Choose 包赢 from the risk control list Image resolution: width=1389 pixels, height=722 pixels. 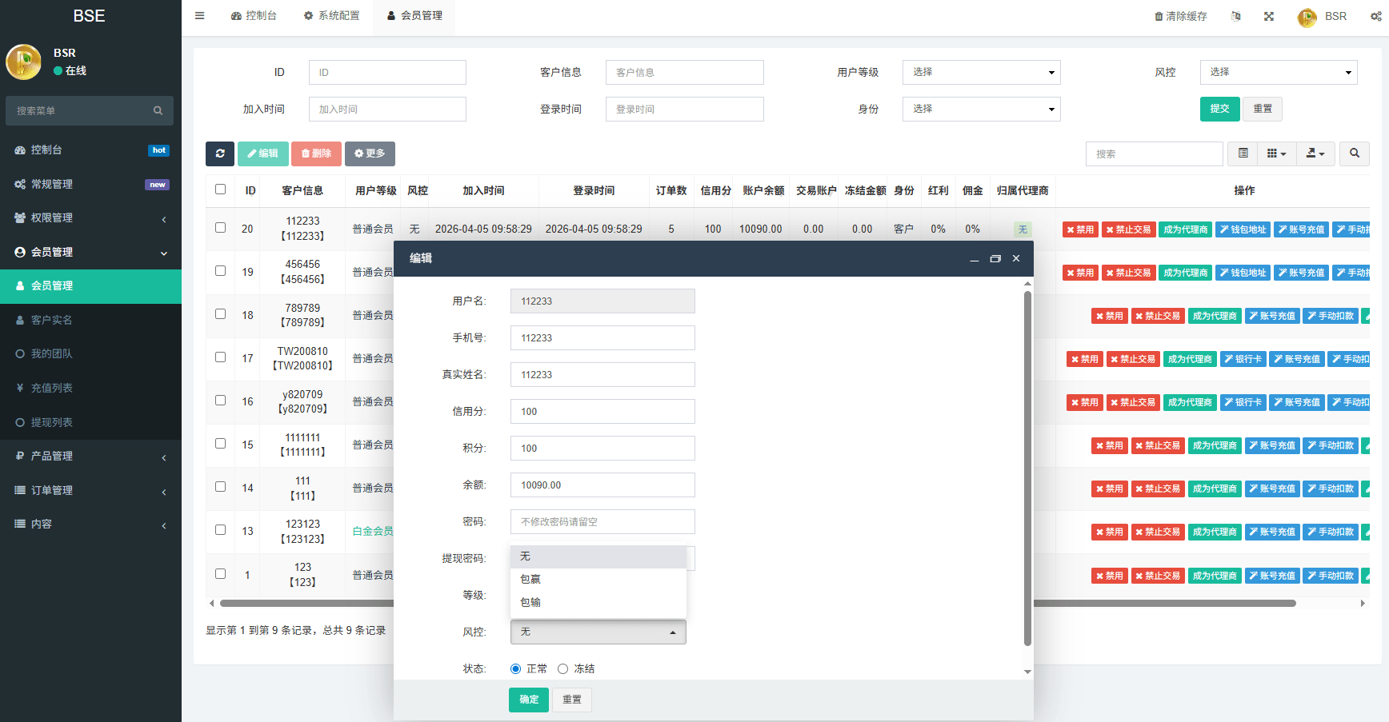pos(530,580)
